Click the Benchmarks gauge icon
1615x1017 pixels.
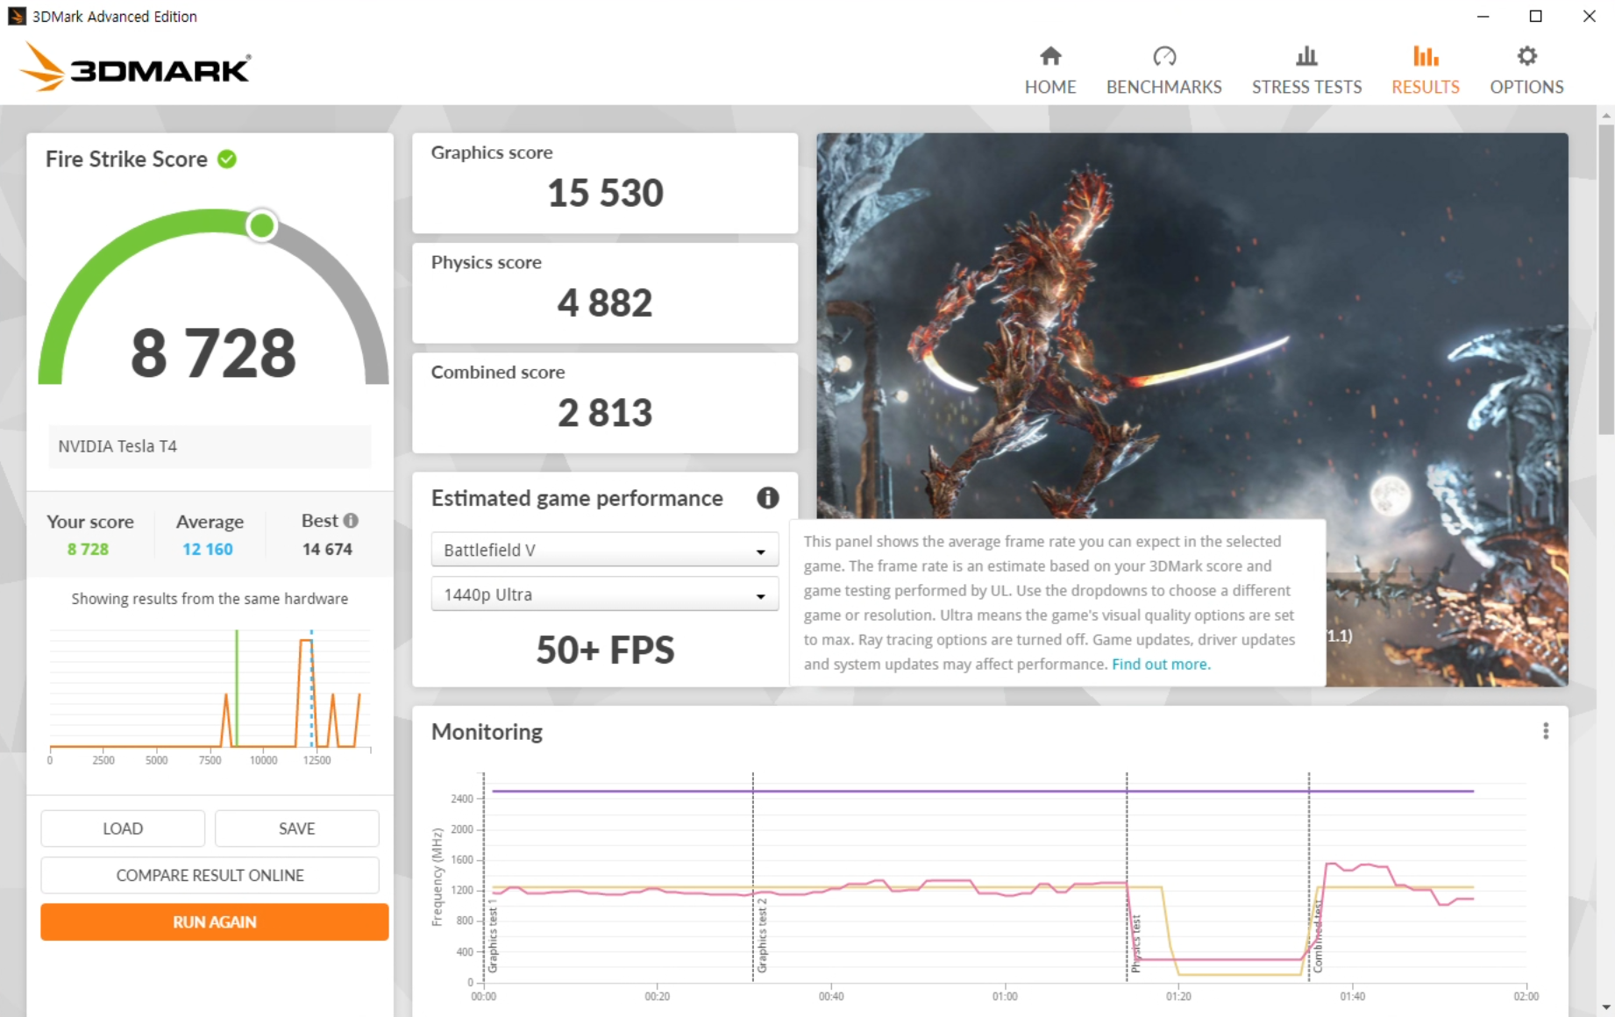(1163, 56)
